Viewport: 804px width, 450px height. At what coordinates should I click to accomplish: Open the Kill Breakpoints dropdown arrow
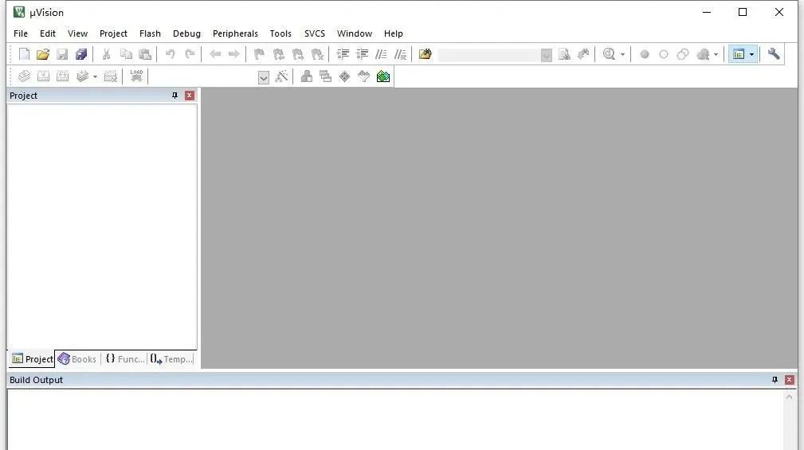point(716,54)
